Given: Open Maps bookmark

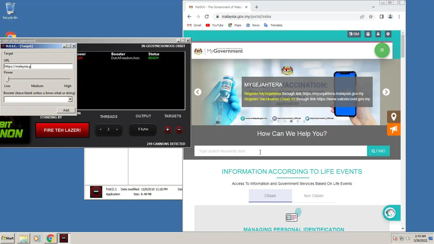Looking at the screenshot, I should (x=235, y=25).
